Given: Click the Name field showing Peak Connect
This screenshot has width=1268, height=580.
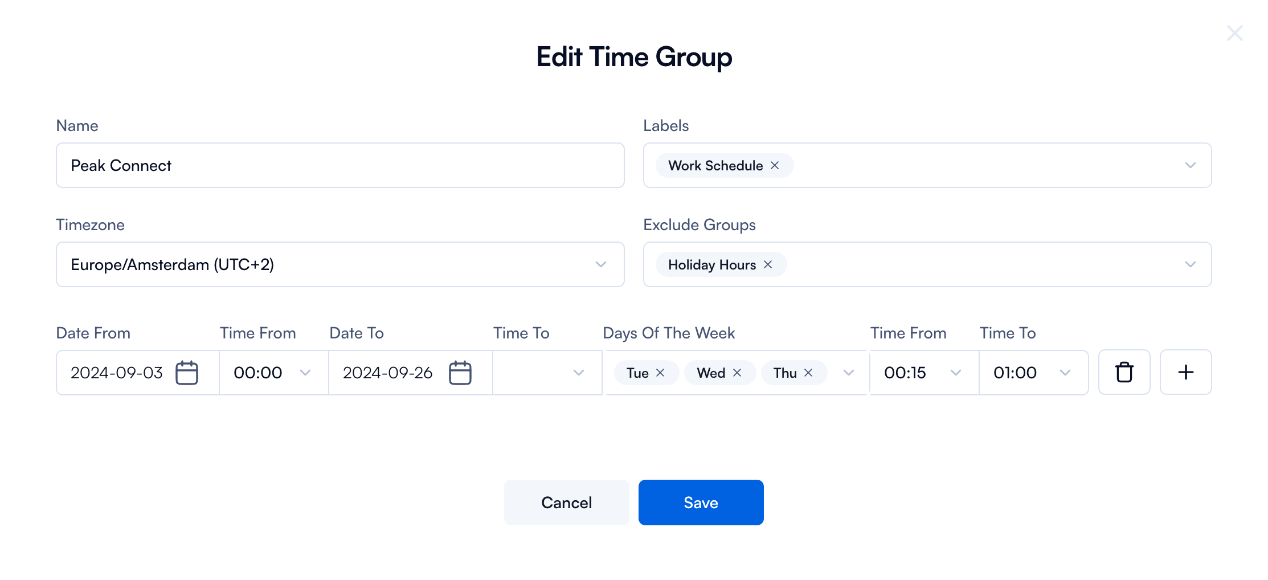Looking at the screenshot, I should click(x=340, y=165).
